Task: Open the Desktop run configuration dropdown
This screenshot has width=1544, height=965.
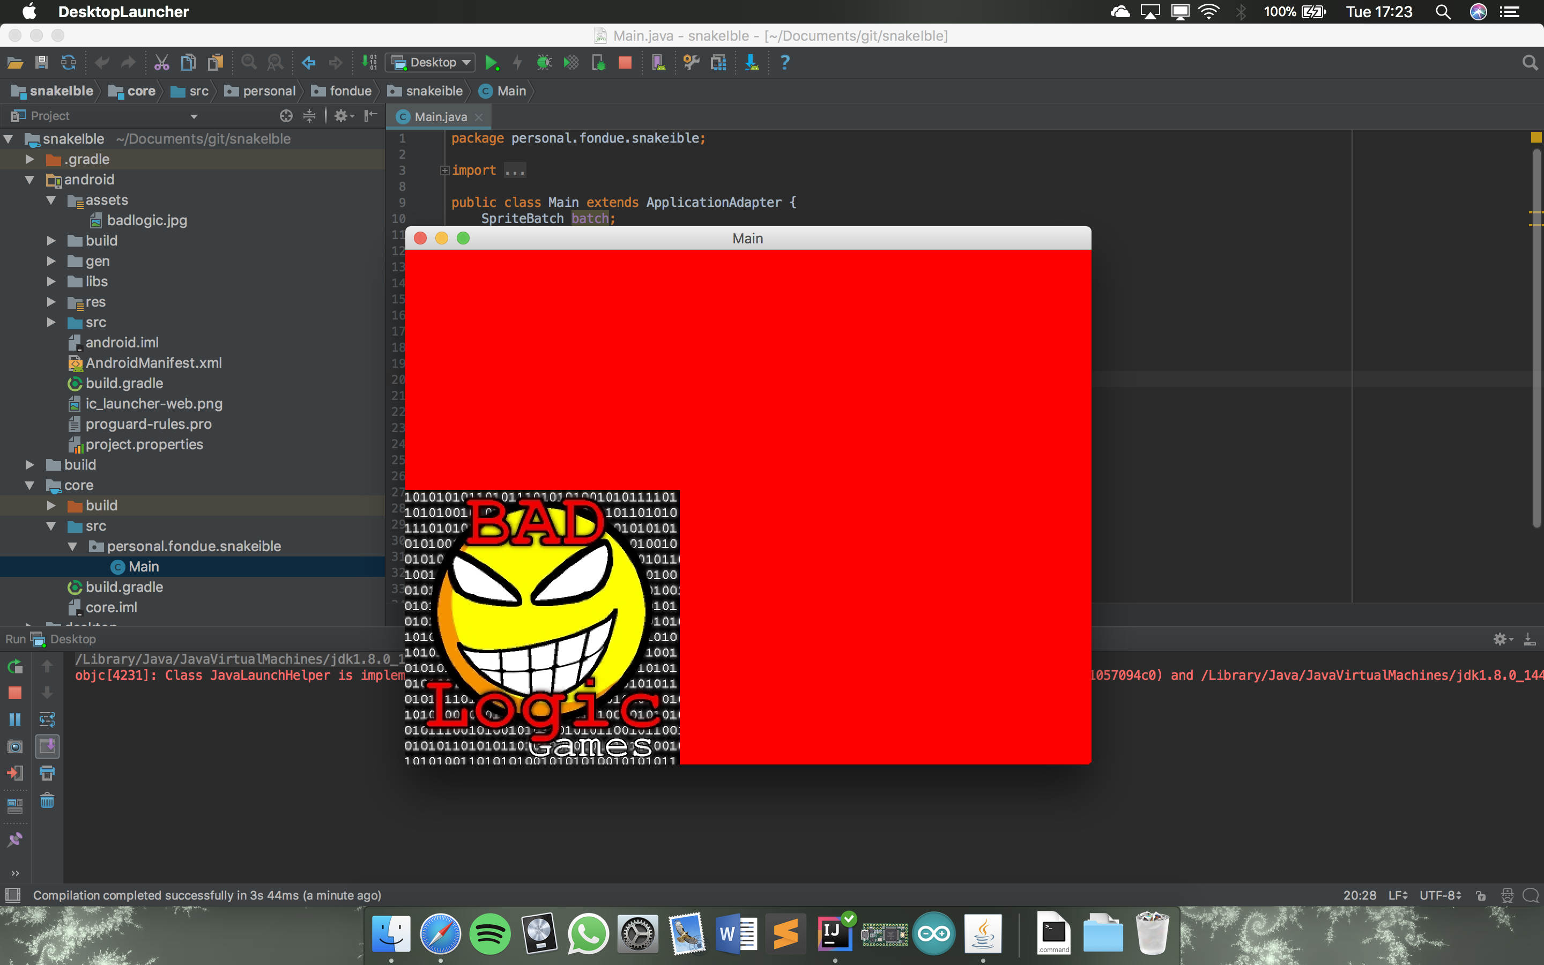Action: point(430,62)
